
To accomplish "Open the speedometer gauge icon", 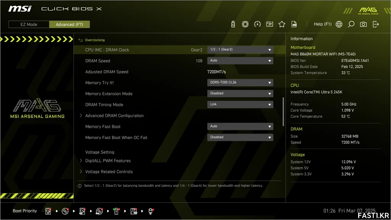I will 257,24.
